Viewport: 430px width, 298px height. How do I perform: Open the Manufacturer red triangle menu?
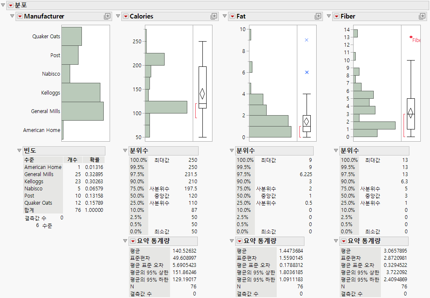[x=20, y=16]
